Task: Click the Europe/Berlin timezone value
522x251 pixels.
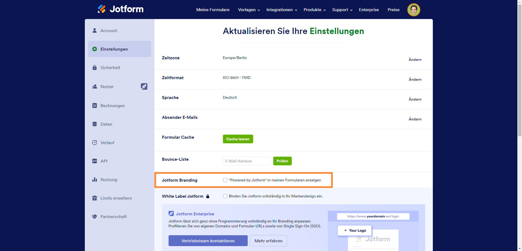Action: (x=235, y=58)
